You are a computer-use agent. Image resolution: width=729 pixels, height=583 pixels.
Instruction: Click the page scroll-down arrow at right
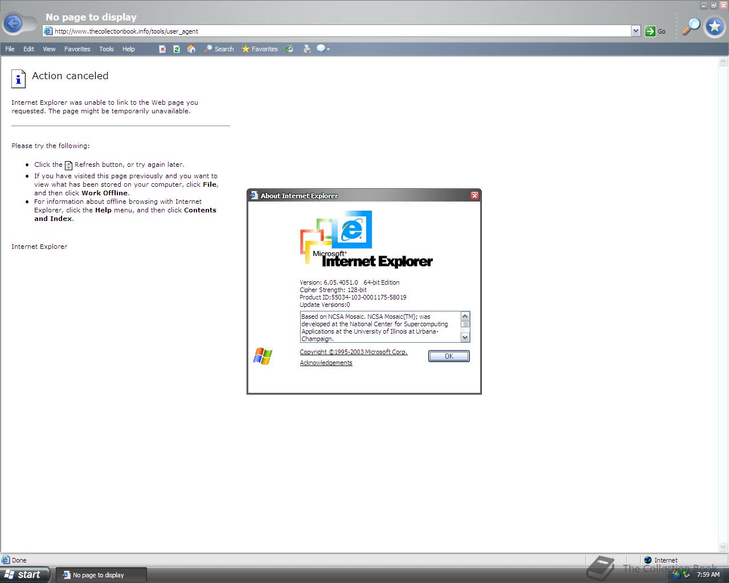(x=724, y=548)
